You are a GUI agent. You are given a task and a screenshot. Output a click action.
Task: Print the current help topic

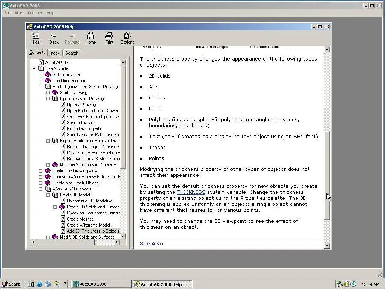(x=109, y=38)
